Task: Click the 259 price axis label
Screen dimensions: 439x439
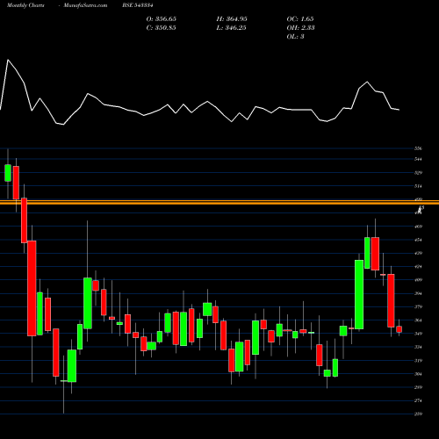Action: [x=418, y=414]
